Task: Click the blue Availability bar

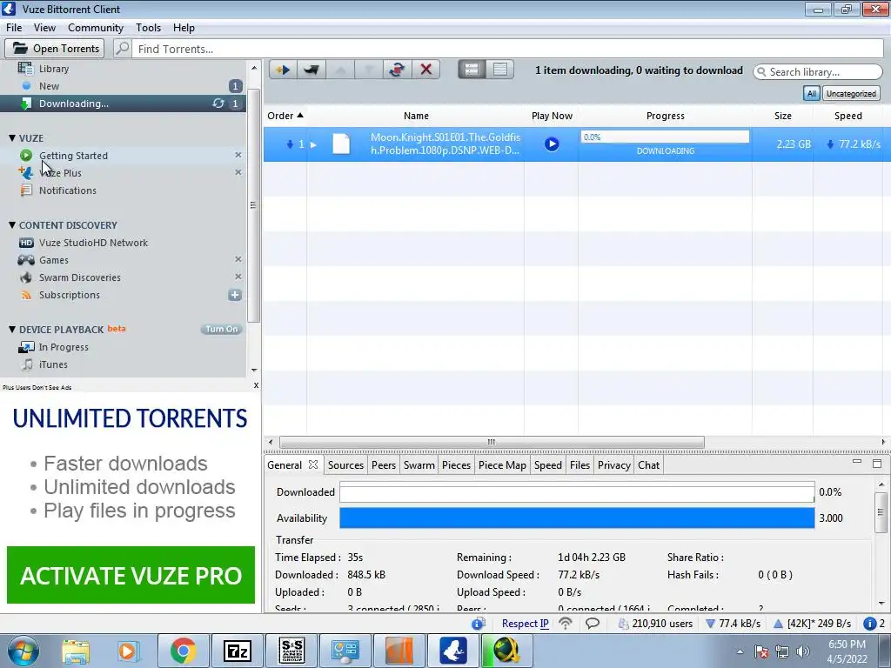Action: pyautogui.click(x=577, y=518)
